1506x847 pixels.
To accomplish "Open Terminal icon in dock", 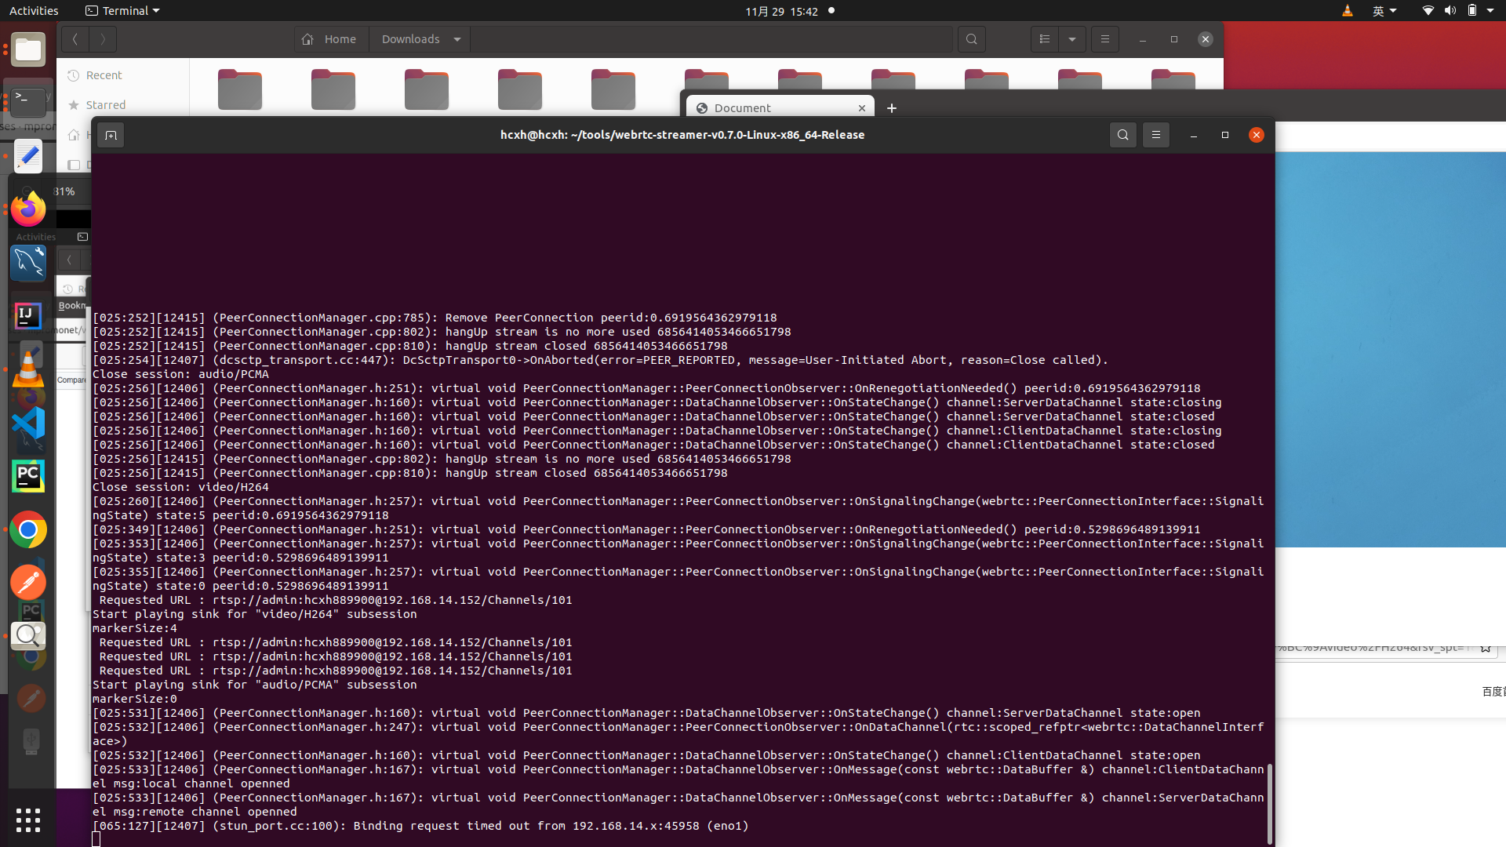I will tap(28, 102).
